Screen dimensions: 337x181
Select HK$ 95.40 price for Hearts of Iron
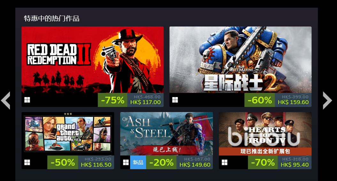295,165
